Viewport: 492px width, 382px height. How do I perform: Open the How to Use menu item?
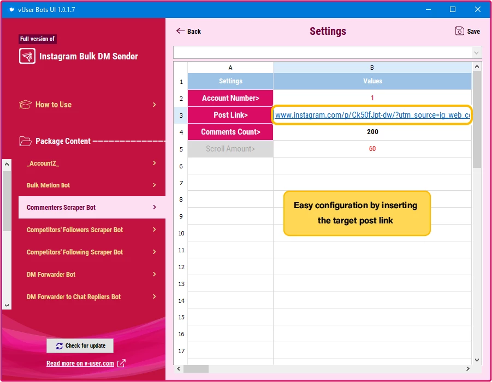[88, 105]
